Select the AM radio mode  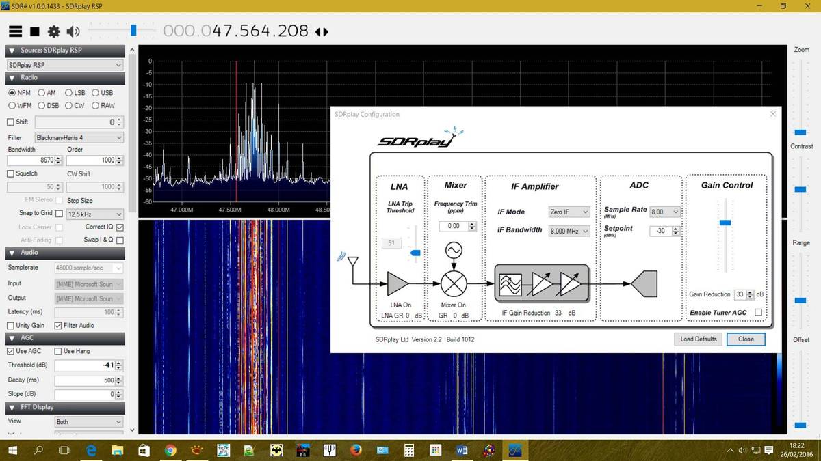coord(47,93)
